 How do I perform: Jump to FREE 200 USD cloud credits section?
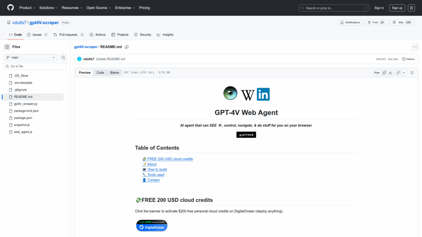coord(167,159)
